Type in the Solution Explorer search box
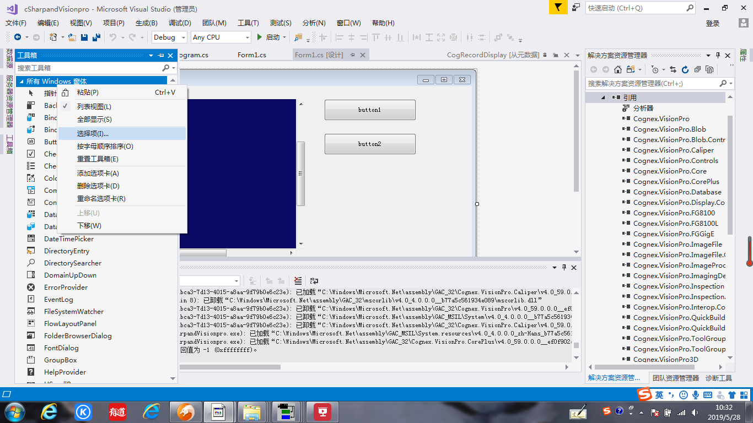This screenshot has width=753, height=423. point(650,84)
